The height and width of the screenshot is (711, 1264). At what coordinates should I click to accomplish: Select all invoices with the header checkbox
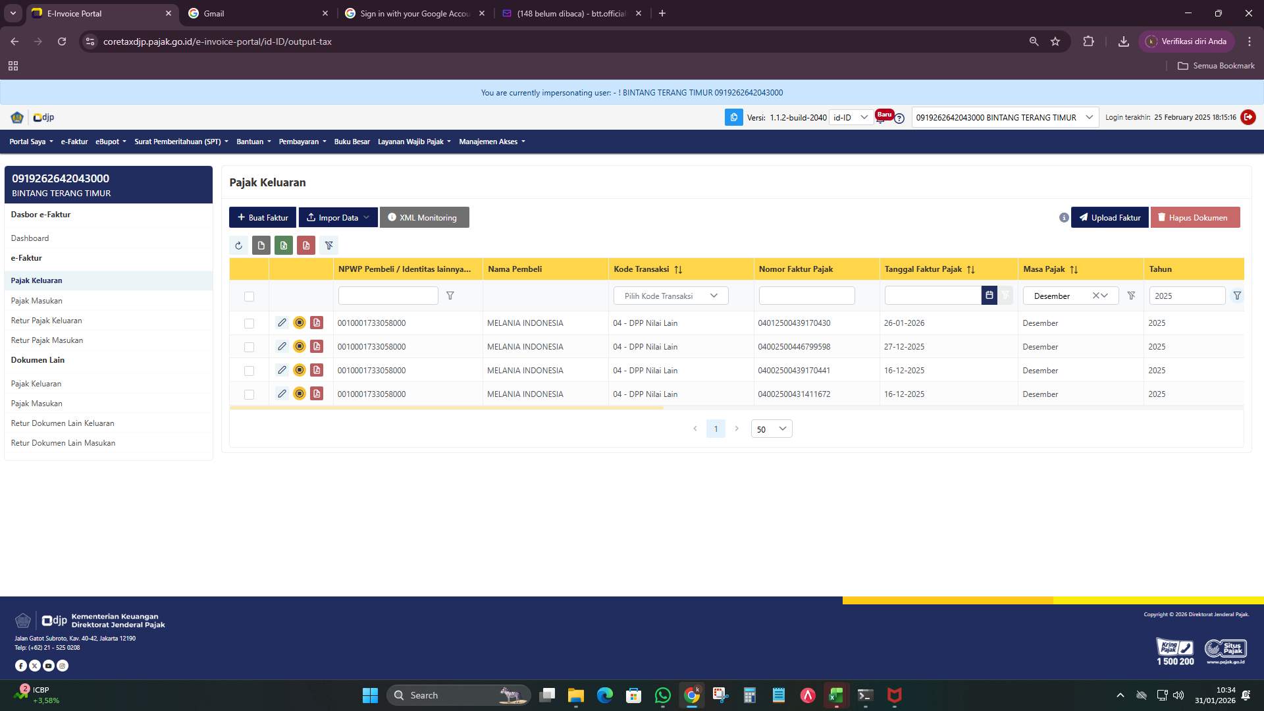250,296
